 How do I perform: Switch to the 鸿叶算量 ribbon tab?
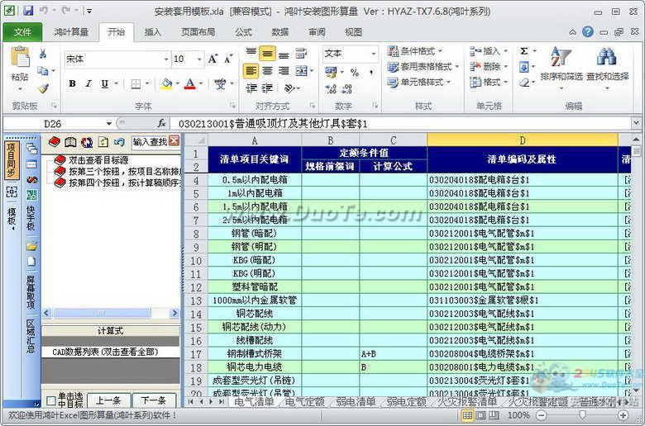[x=69, y=31]
